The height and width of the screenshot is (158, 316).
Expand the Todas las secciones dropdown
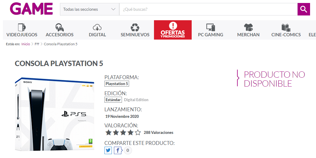(90, 9)
